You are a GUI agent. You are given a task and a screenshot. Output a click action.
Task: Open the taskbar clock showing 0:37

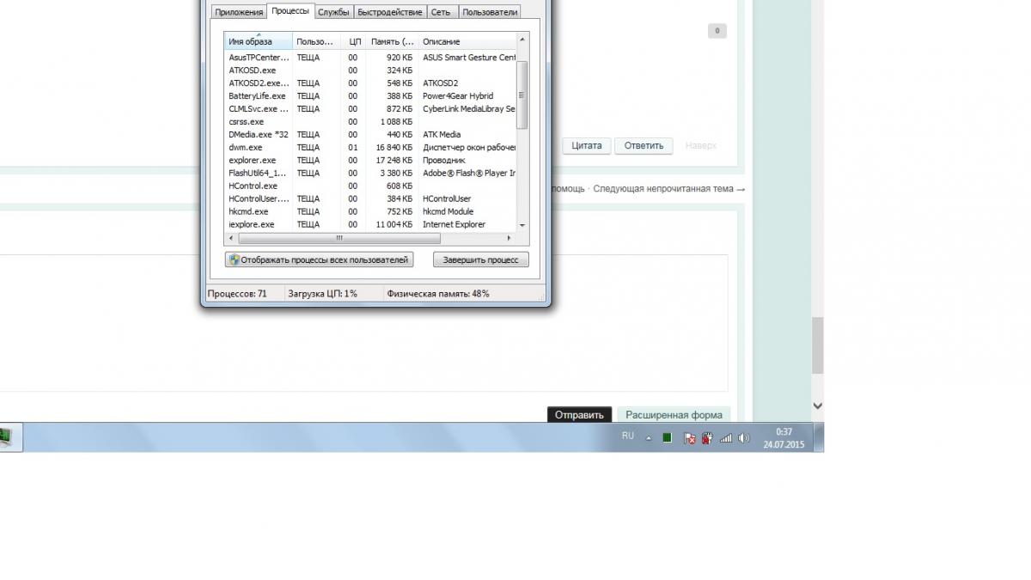click(784, 438)
